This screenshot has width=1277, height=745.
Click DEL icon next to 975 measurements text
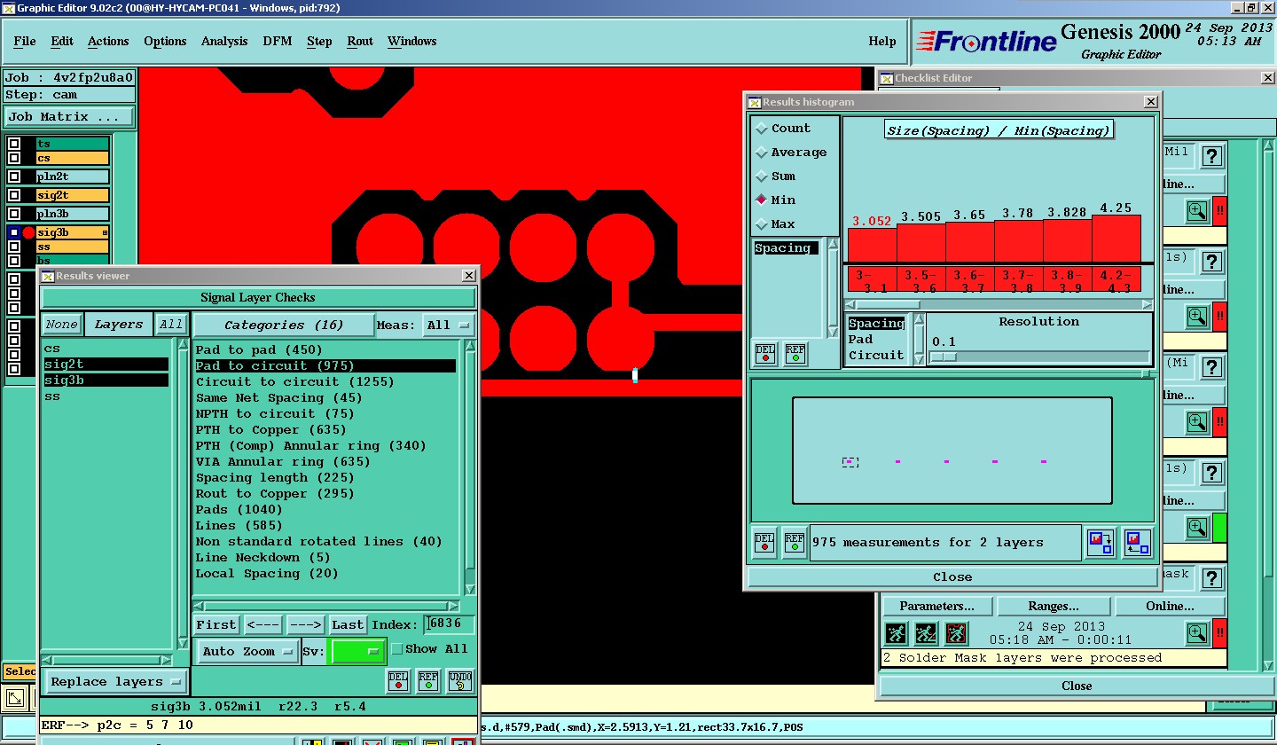(764, 542)
